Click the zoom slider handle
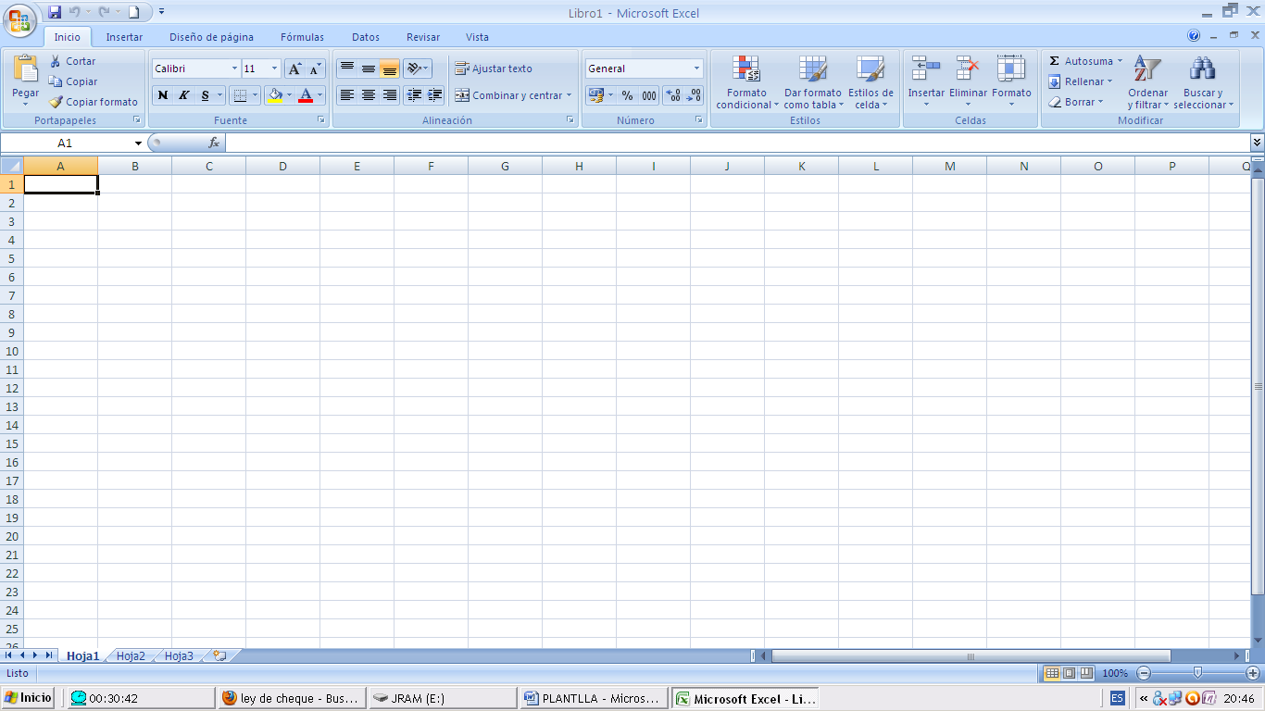 1197,673
